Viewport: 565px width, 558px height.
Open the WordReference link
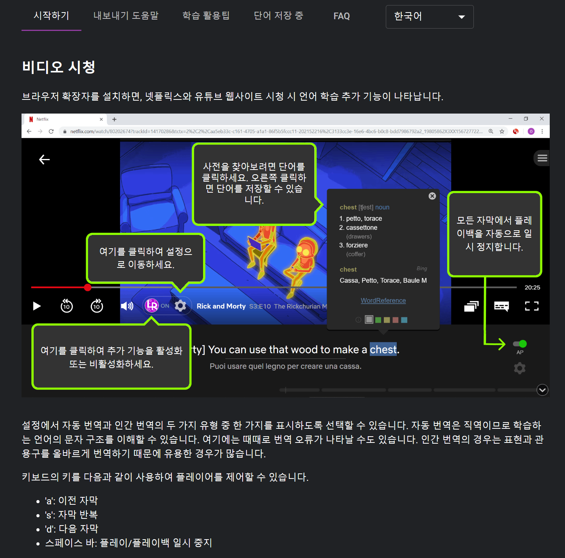[383, 300]
